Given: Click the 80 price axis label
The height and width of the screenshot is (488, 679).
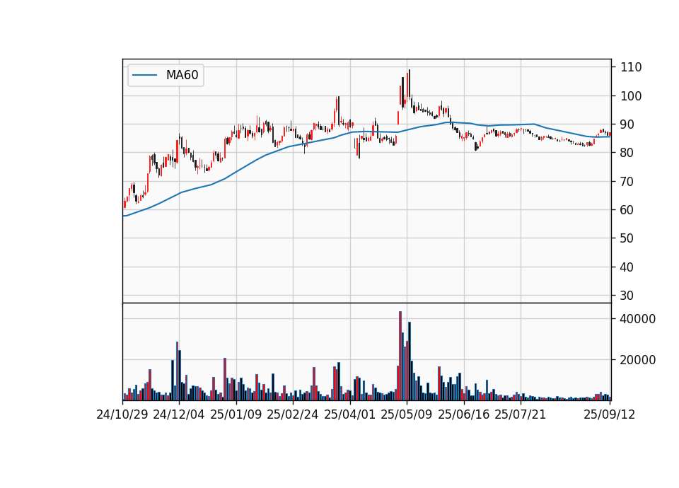Looking at the screenshot, I should tap(627, 153).
